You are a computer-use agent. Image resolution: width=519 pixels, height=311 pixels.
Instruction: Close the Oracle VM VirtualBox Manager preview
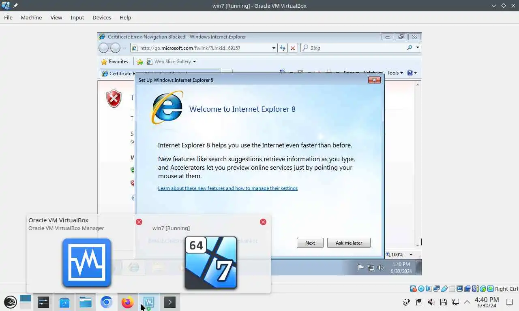point(139,222)
